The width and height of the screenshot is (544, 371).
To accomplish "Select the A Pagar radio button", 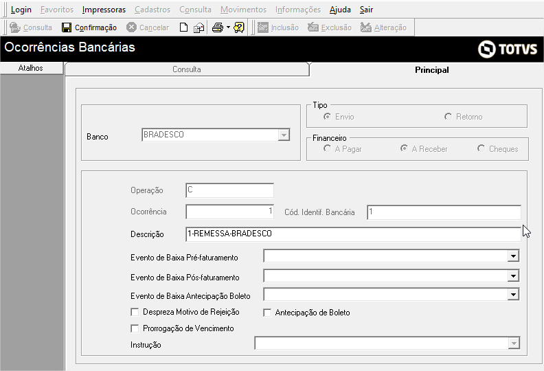I will click(x=327, y=148).
